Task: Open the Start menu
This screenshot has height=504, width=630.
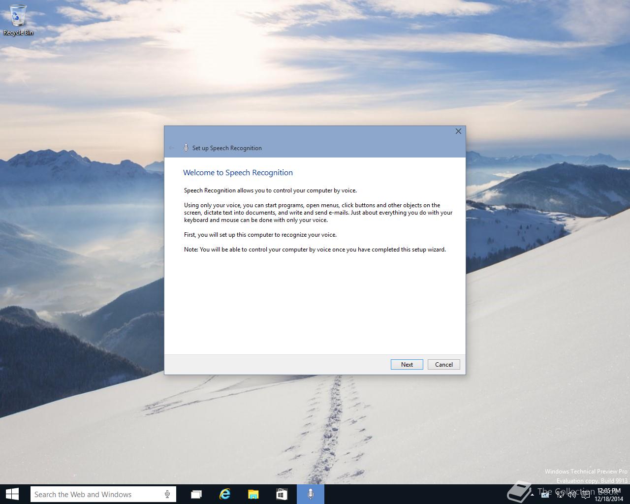Action: pos(12,494)
